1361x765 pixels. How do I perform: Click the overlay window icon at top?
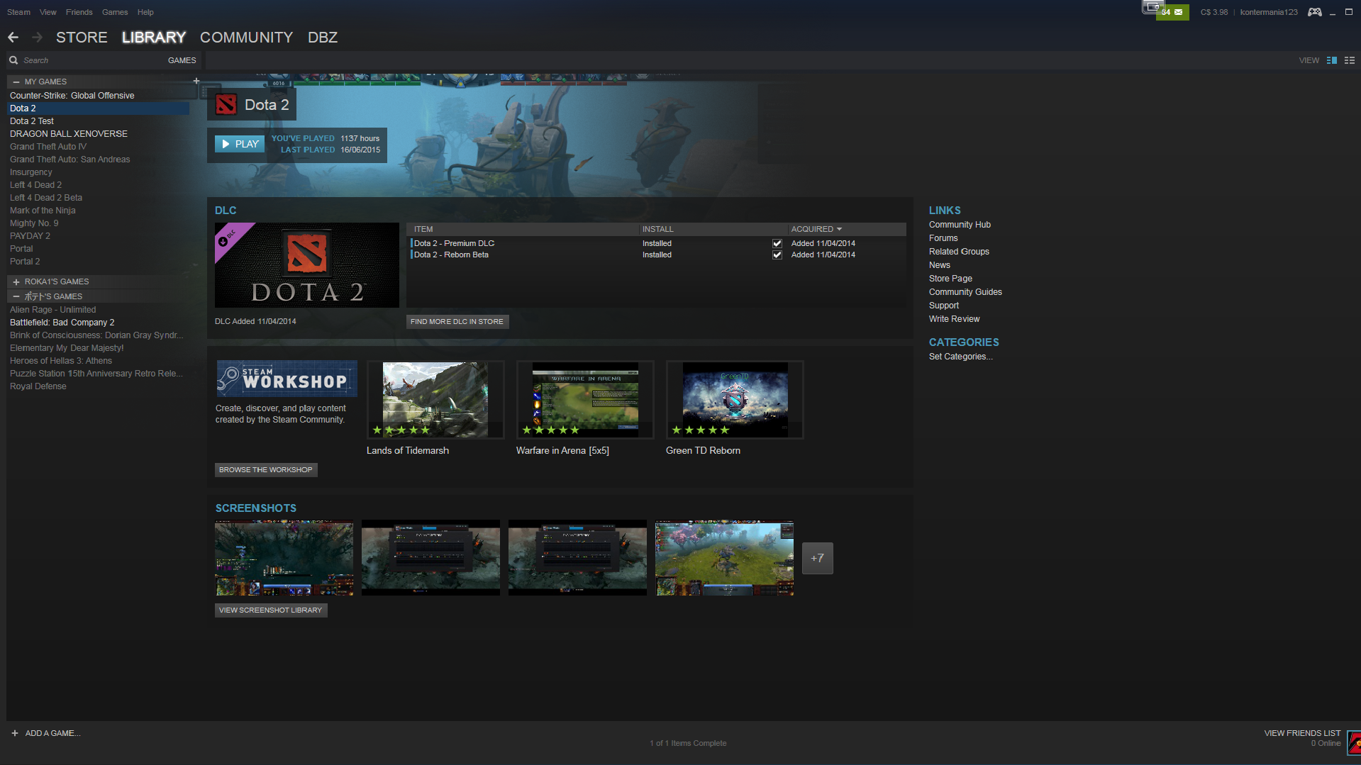pyautogui.click(x=1152, y=7)
